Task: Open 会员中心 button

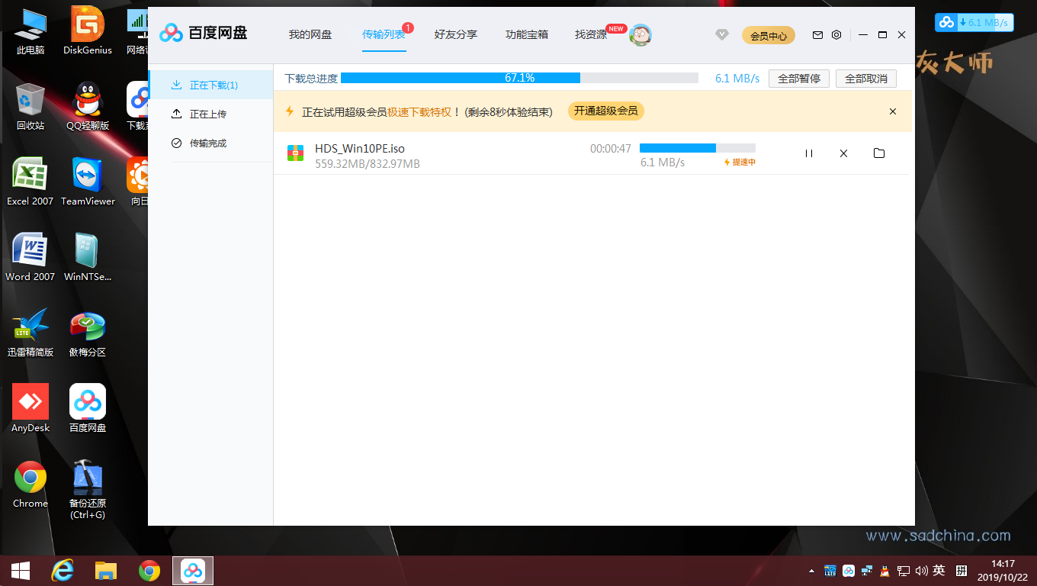Action: (x=769, y=35)
